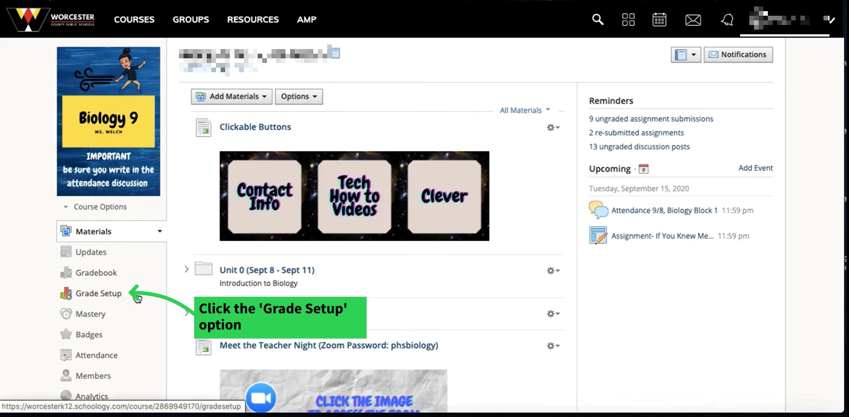This screenshot has height=417, width=849.
Task: Select Badges in the sidebar
Action: [89, 334]
